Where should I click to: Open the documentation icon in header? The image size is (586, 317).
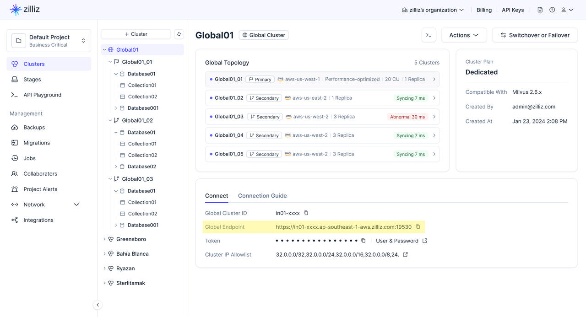click(540, 10)
